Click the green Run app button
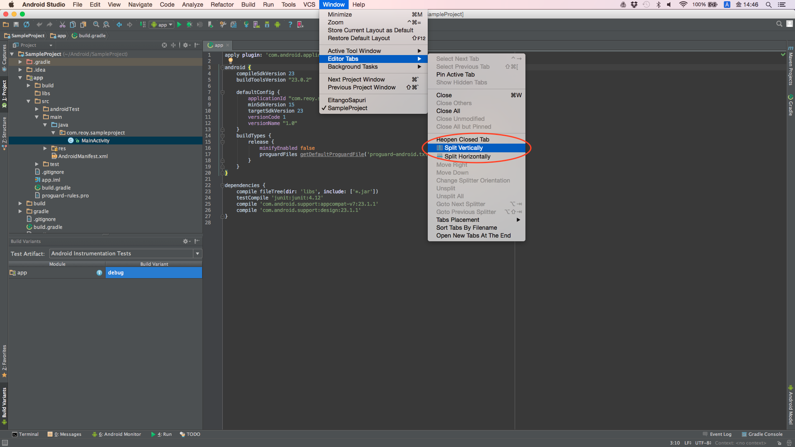 pyautogui.click(x=179, y=25)
